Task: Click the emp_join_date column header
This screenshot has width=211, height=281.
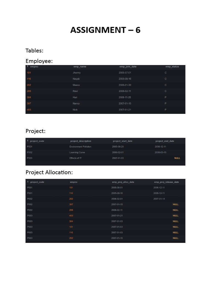Action: coord(128,67)
